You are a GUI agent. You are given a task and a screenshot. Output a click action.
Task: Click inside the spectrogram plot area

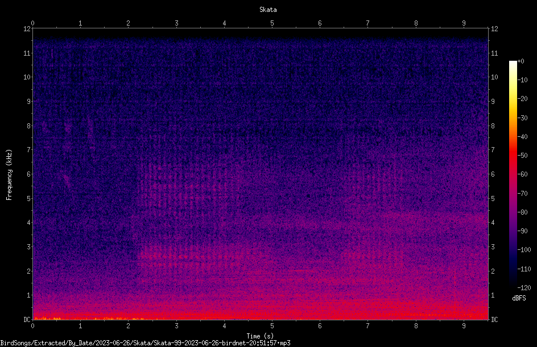[261, 174]
